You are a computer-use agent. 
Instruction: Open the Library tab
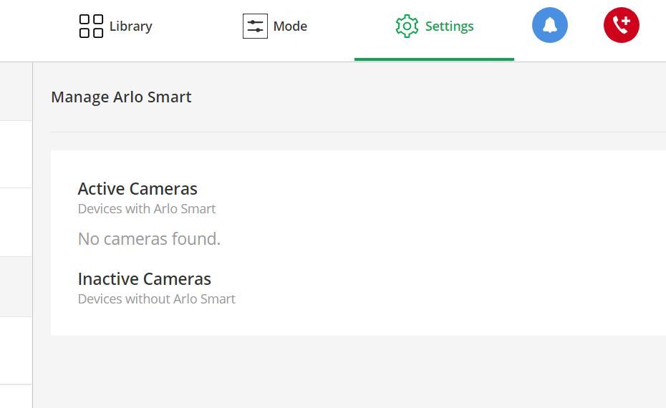click(115, 26)
